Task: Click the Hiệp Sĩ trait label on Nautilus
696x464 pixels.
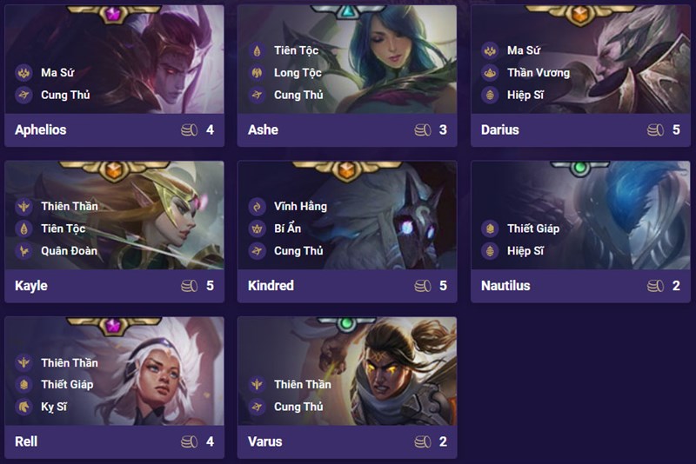Action: click(525, 251)
